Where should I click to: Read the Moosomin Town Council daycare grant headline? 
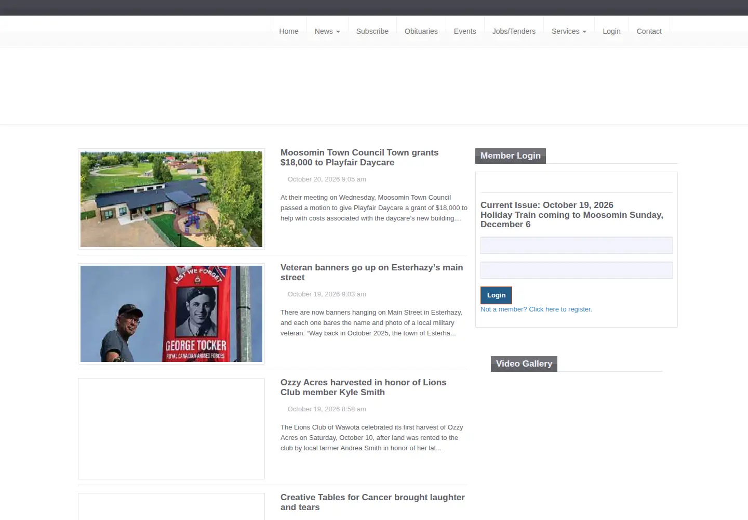coord(359,158)
